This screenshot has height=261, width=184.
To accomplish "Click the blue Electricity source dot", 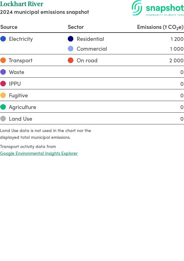I will point(3,39).
